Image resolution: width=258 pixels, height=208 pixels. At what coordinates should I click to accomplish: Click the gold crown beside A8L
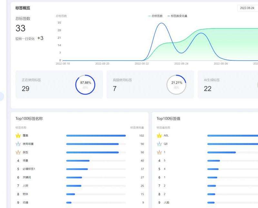[x=159, y=136]
